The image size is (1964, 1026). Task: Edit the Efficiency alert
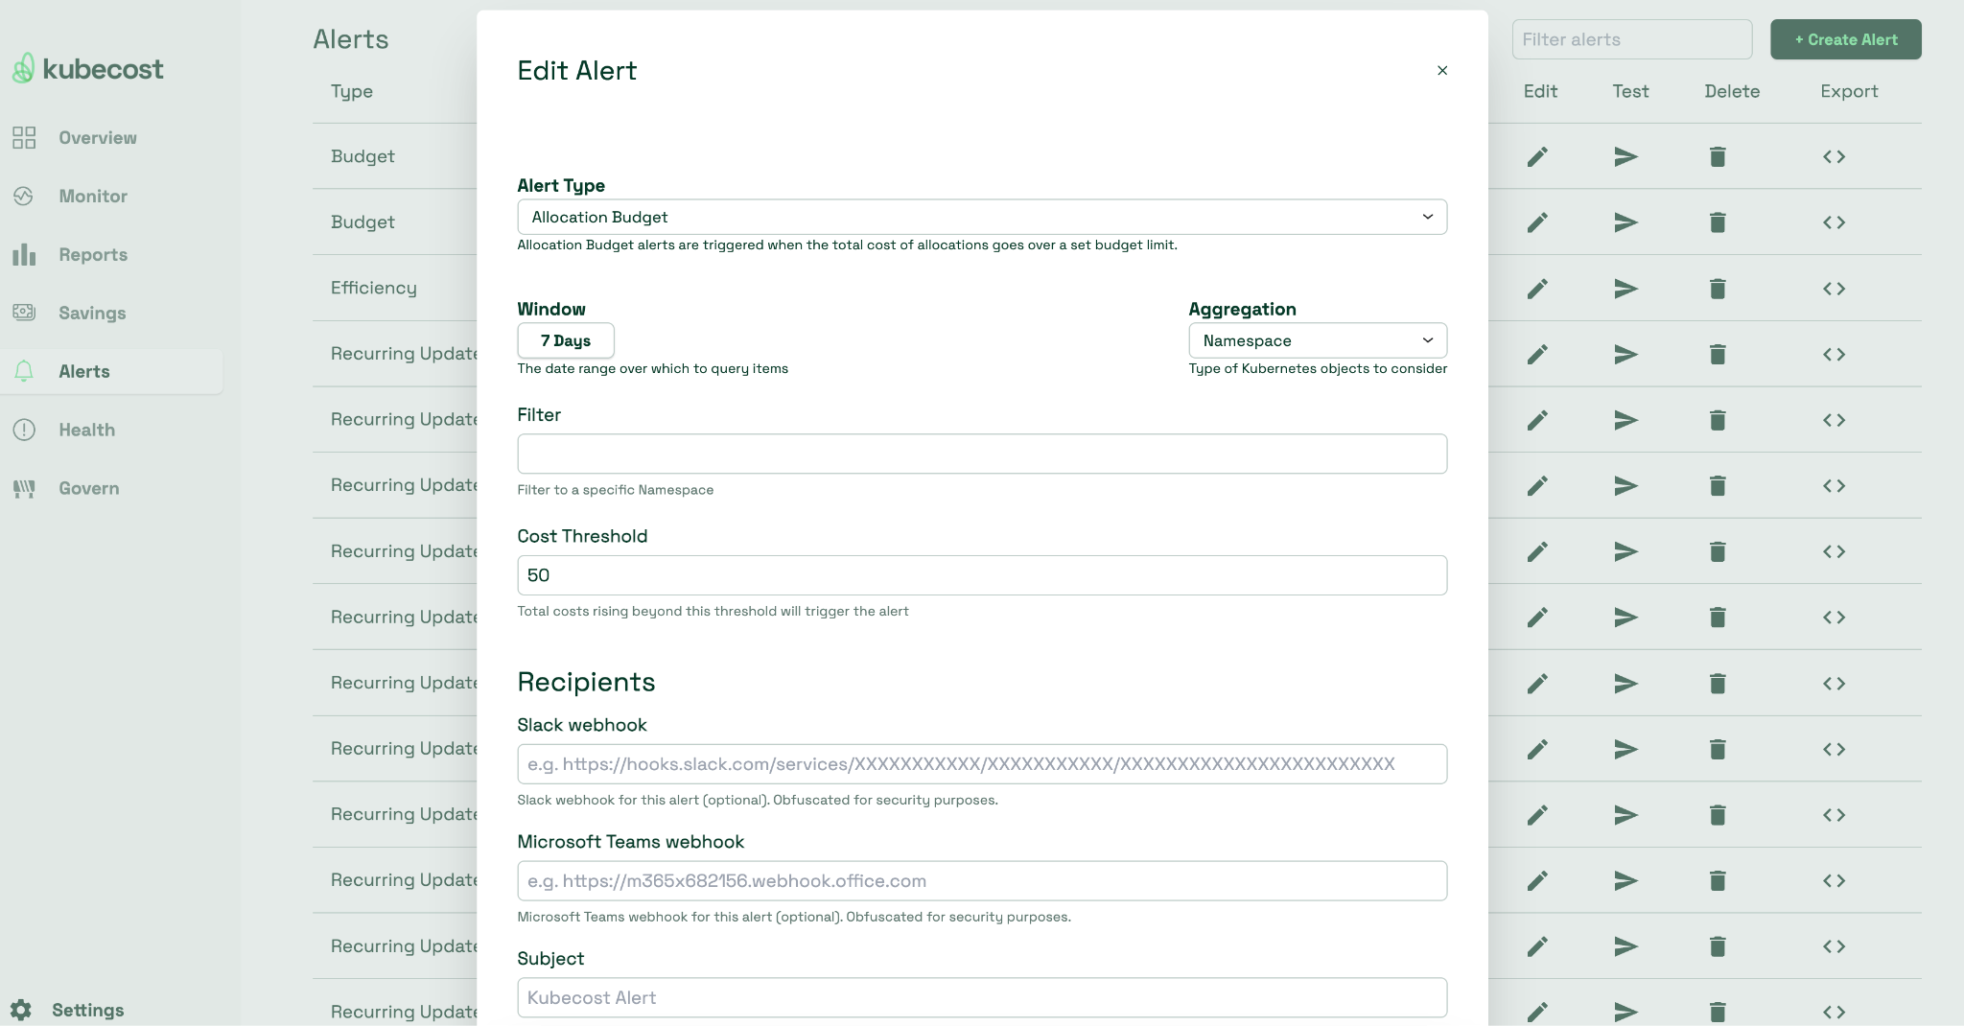(1537, 289)
